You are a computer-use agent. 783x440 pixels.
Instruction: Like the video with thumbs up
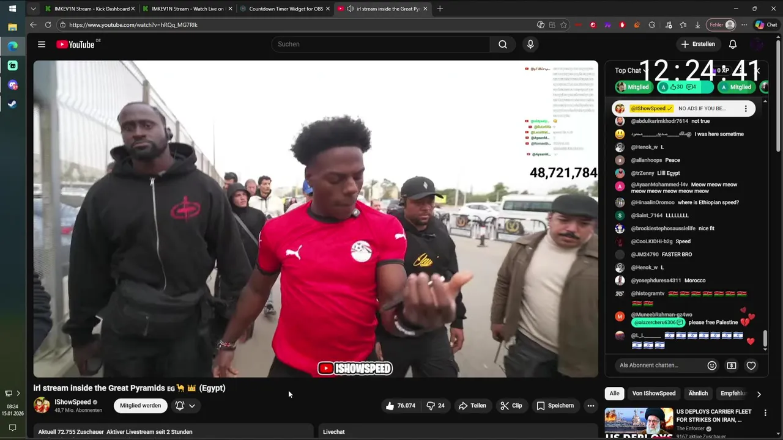coord(400,406)
